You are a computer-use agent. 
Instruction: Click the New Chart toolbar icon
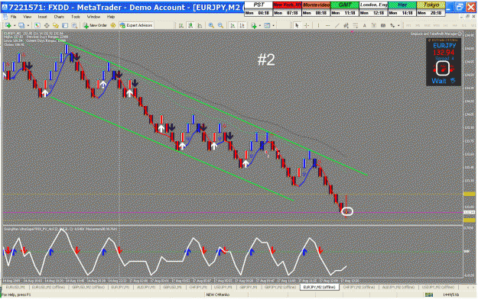[x=8, y=25]
